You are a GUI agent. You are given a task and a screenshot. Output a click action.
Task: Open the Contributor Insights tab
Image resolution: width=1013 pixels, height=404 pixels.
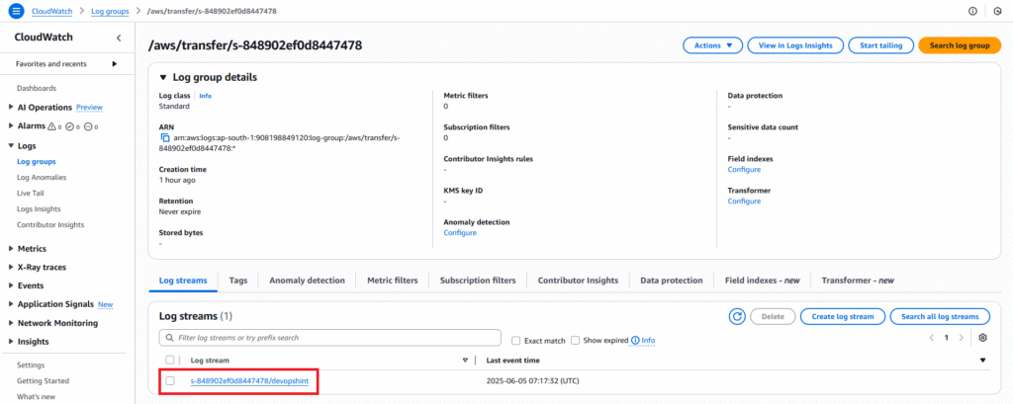coord(578,281)
